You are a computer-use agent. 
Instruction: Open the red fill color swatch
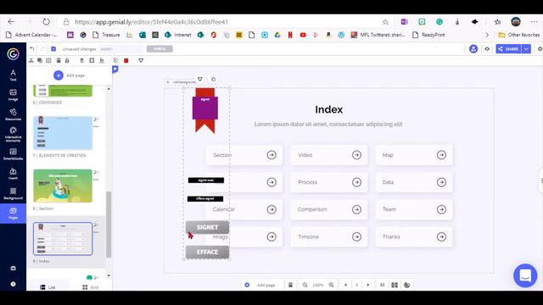(x=126, y=60)
